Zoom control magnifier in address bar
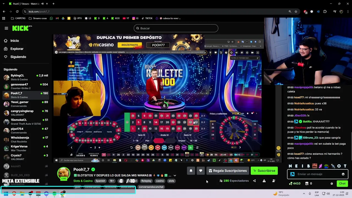 click(290, 12)
